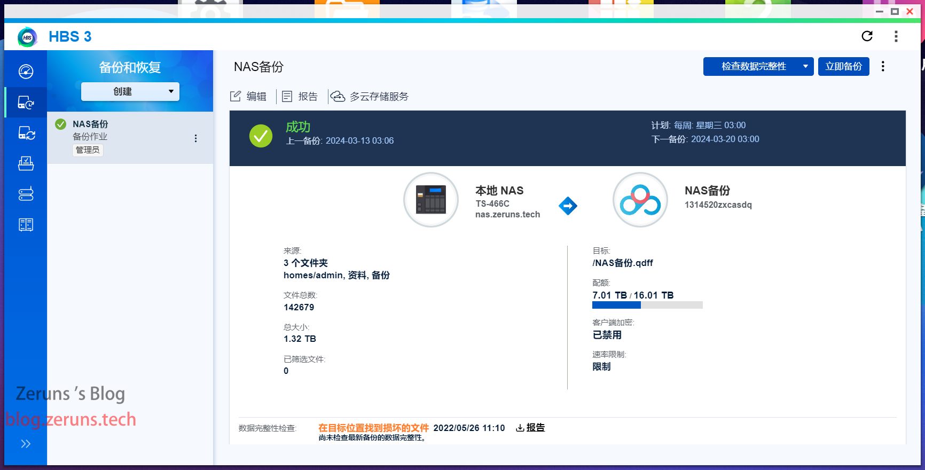925x470 pixels.
Task: Maximize the HBS 3 window
Action: [895, 11]
